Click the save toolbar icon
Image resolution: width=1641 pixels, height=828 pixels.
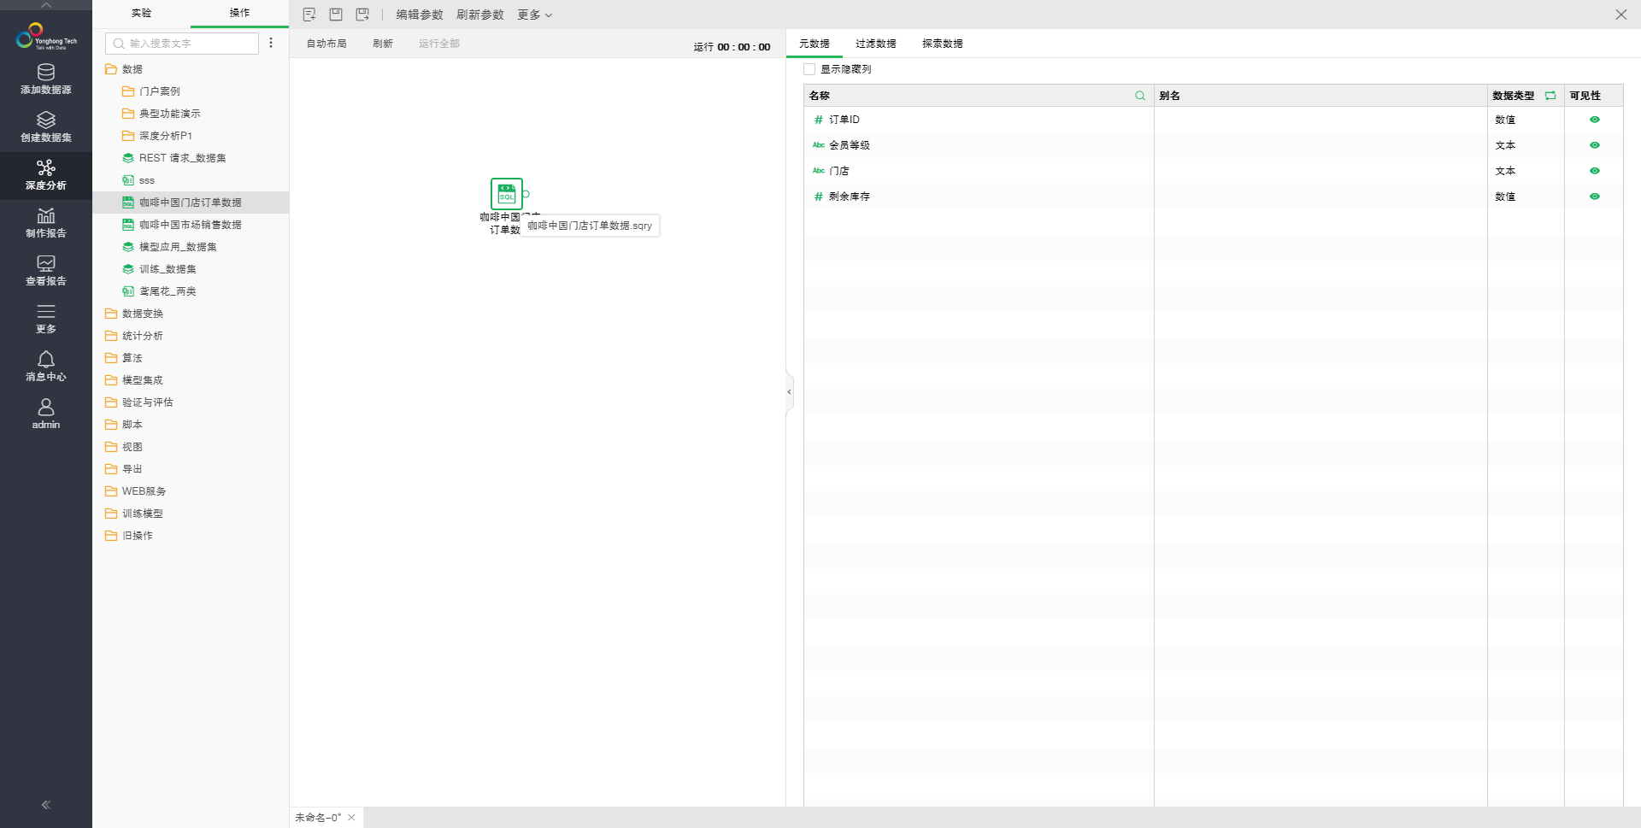coord(336,15)
